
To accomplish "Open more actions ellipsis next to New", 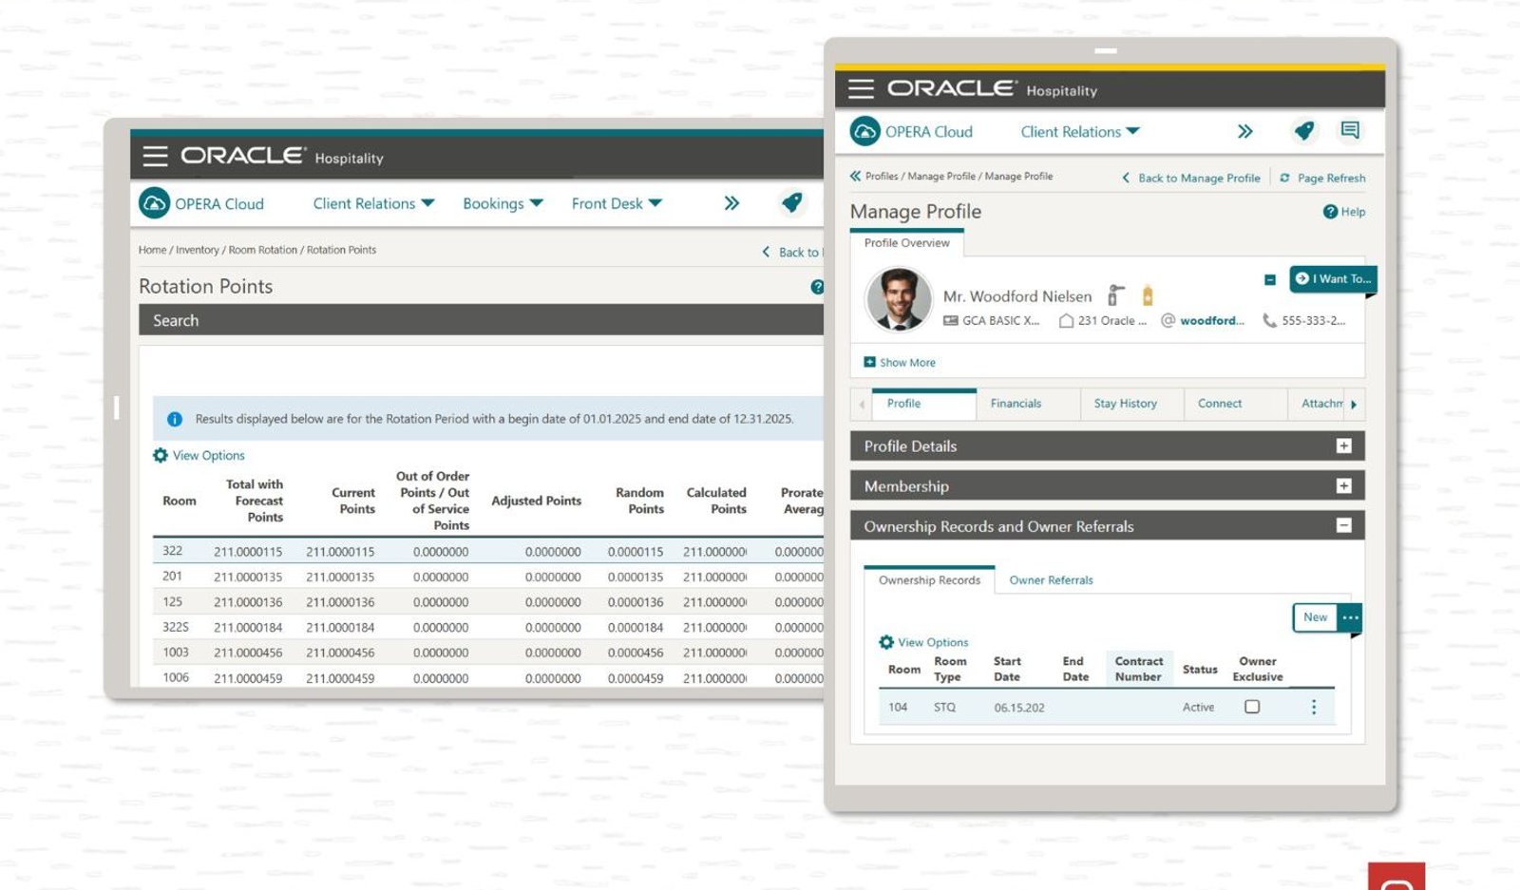I will pos(1350,617).
